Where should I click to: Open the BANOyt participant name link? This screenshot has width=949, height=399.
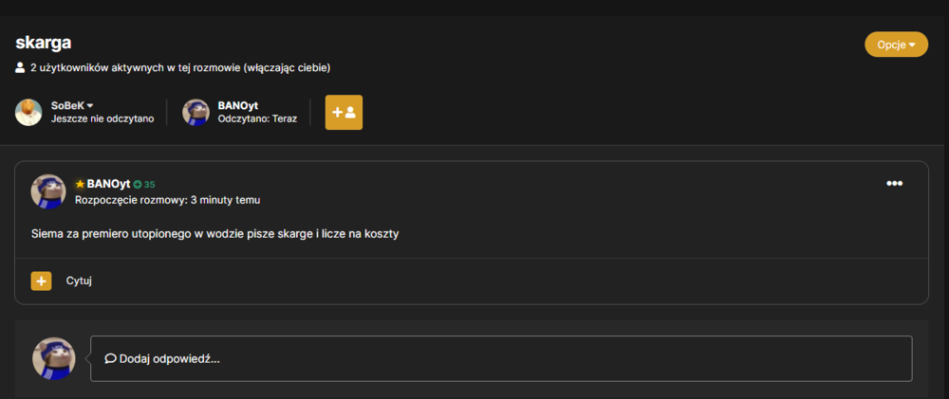pyautogui.click(x=238, y=106)
